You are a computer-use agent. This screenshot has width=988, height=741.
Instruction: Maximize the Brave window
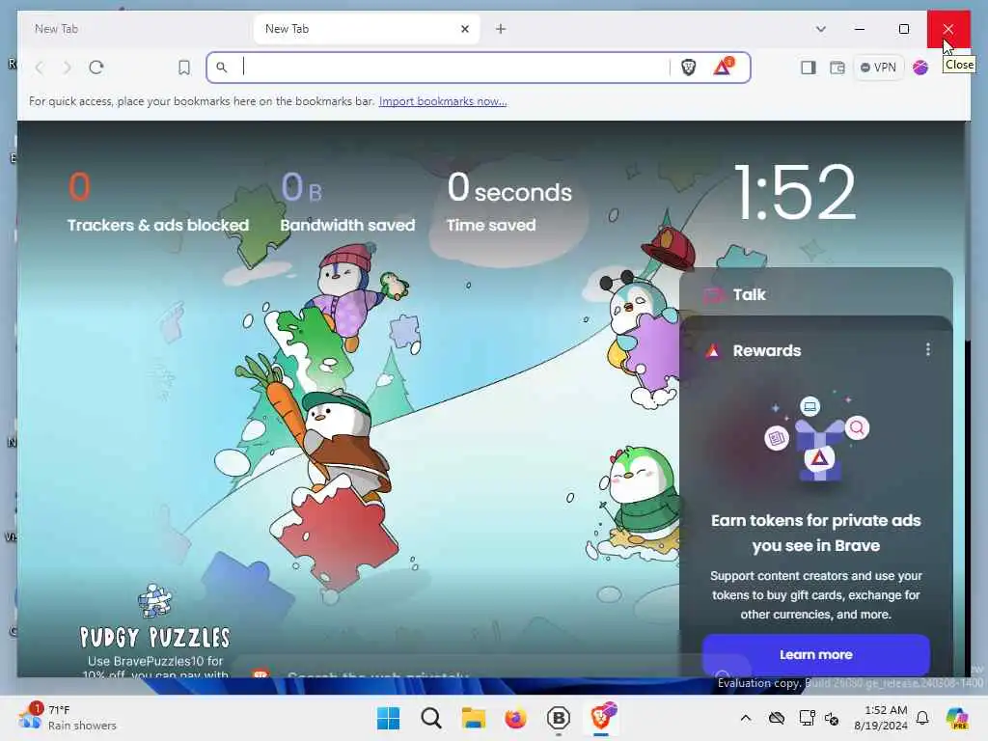coord(903,29)
